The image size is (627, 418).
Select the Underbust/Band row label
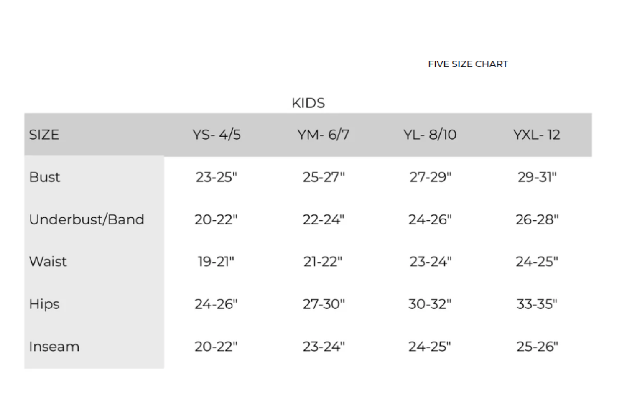point(87,219)
